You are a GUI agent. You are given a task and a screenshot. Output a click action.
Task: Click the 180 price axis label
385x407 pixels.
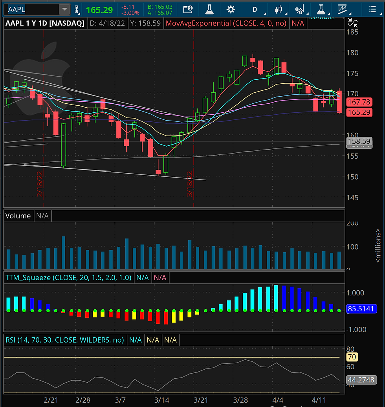click(352, 53)
